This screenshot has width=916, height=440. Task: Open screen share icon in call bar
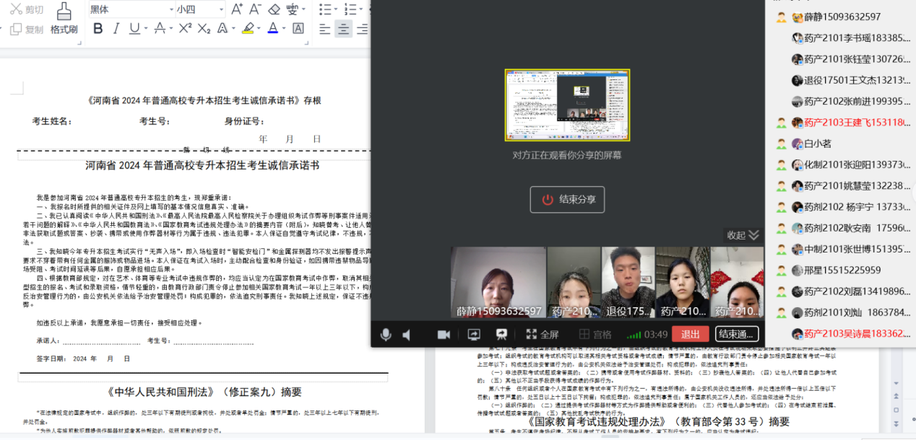(x=474, y=334)
